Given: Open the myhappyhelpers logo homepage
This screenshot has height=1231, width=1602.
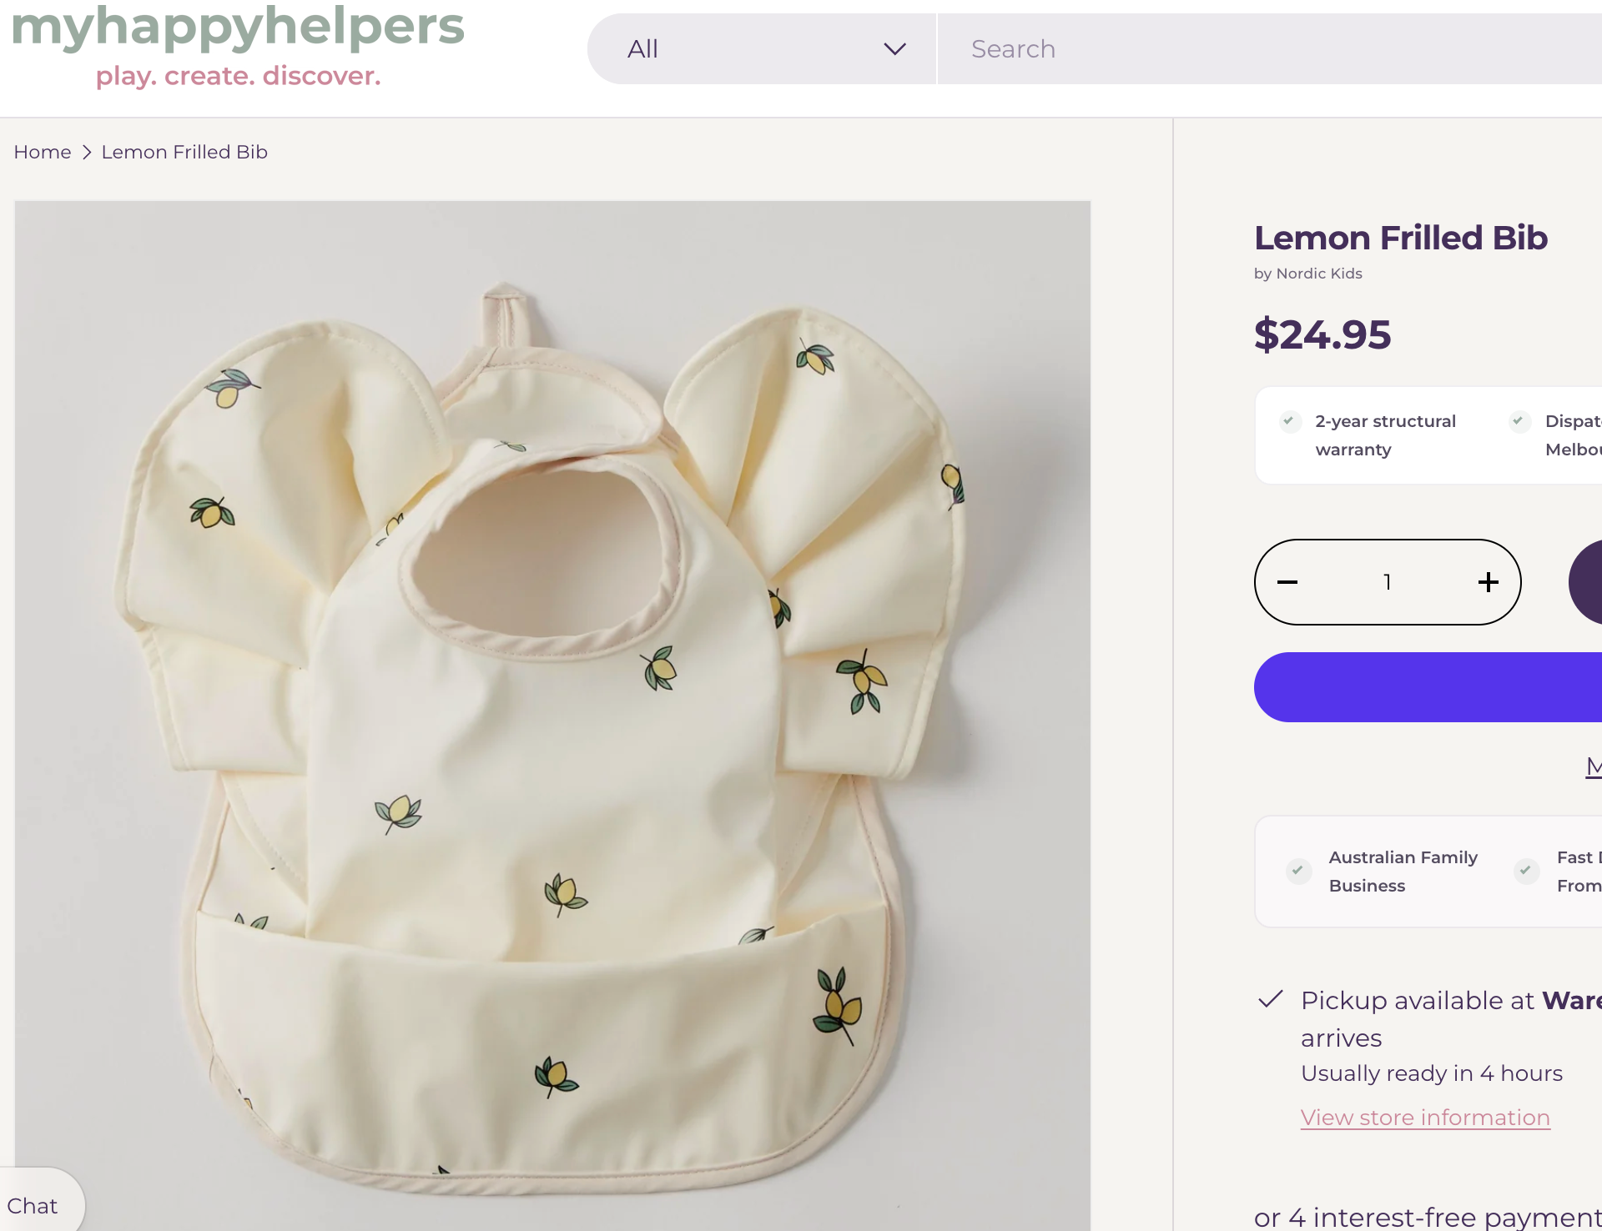Looking at the screenshot, I should pyautogui.click(x=238, y=47).
